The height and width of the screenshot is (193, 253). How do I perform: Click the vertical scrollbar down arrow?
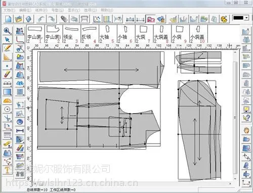point(235,179)
